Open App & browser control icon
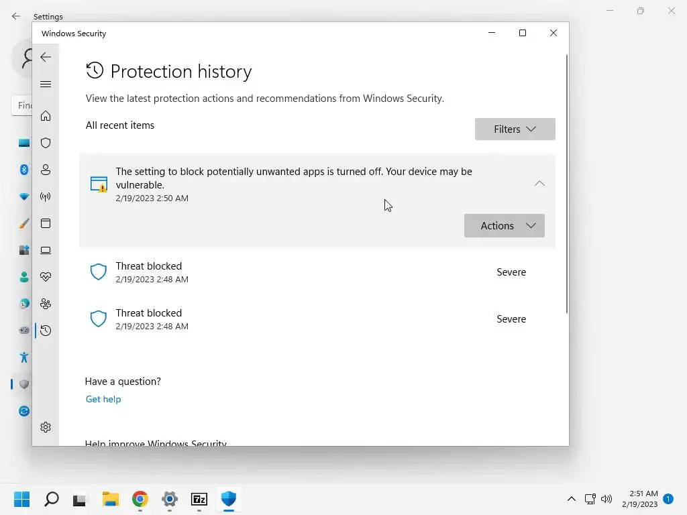This screenshot has height=515, width=687. coord(46,223)
